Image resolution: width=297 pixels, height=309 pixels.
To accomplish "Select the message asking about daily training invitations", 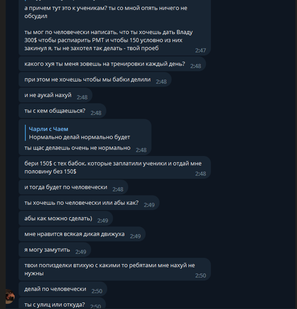I will click(x=112, y=64).
